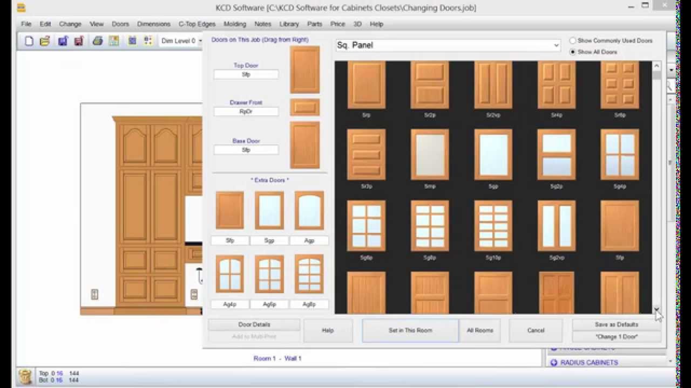
Task: Click the Agp arched glass extra door
Action: (x=309, y=210)
